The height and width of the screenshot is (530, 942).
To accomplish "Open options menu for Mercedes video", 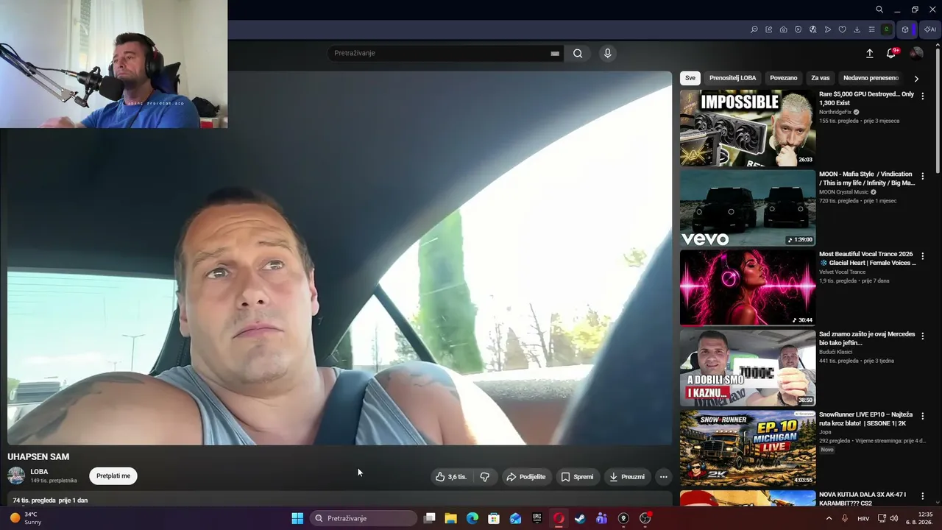I will pos(923,336).
